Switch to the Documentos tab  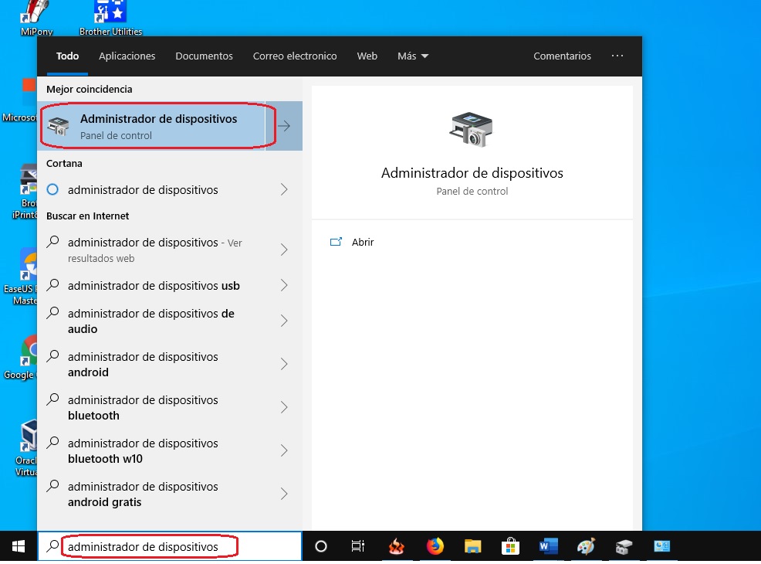[x=204, y=56]
